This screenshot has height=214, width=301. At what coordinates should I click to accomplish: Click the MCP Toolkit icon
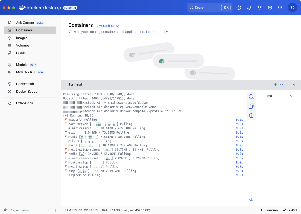tap(9, 72)
